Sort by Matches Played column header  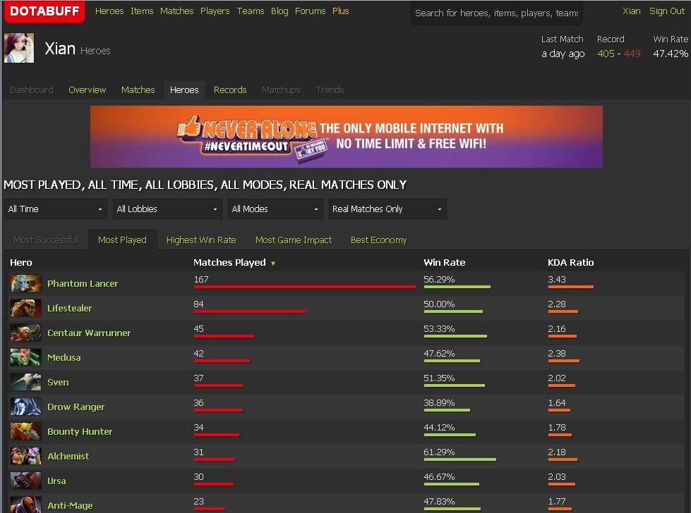tap(229, 263)
